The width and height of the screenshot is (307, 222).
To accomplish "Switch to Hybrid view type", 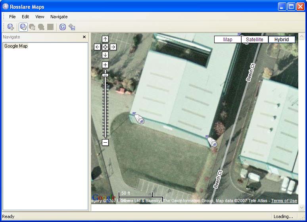I will tap(282, 40).
